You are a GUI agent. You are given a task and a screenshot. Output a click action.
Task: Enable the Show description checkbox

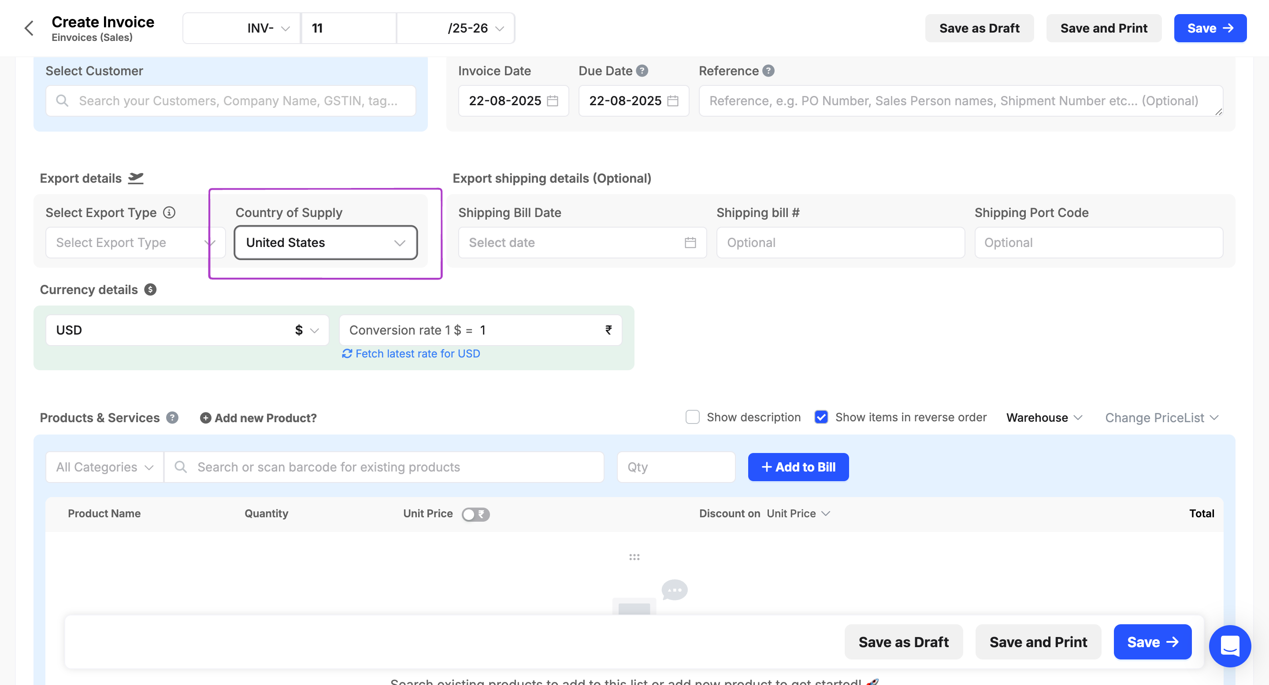692,417
